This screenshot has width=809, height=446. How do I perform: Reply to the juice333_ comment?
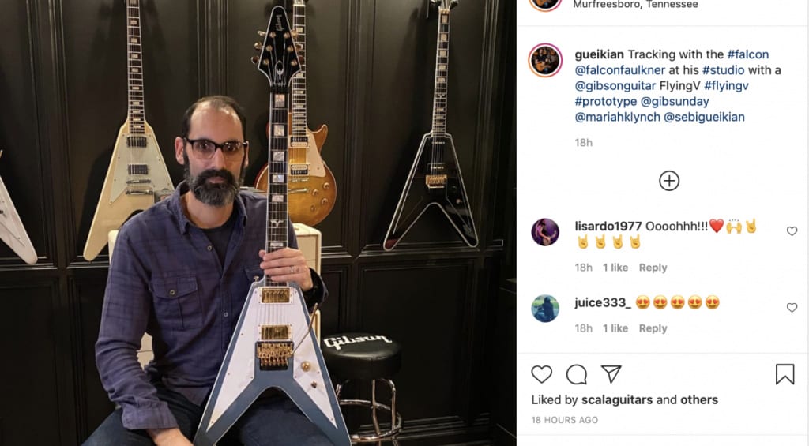tap(653, 328)
